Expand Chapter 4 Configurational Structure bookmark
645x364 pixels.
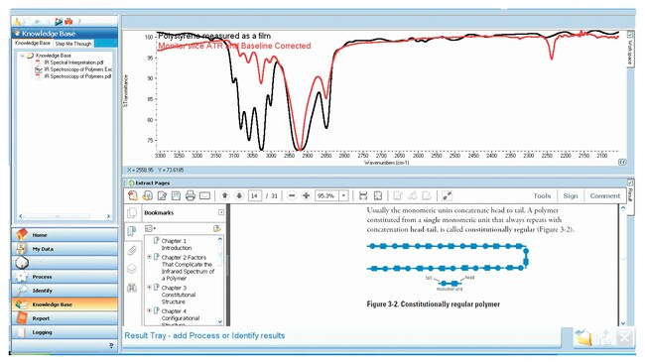150,311
